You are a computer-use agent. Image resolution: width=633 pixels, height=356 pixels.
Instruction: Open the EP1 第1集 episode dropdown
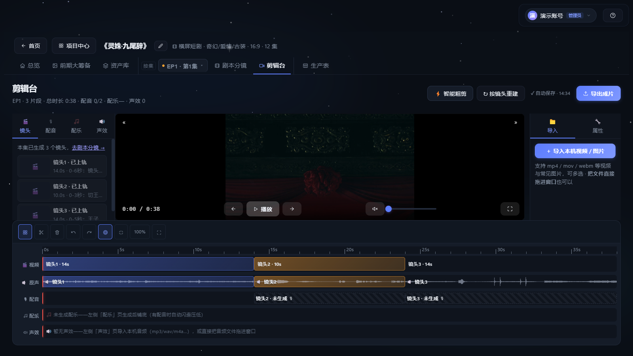click(183, 66)
